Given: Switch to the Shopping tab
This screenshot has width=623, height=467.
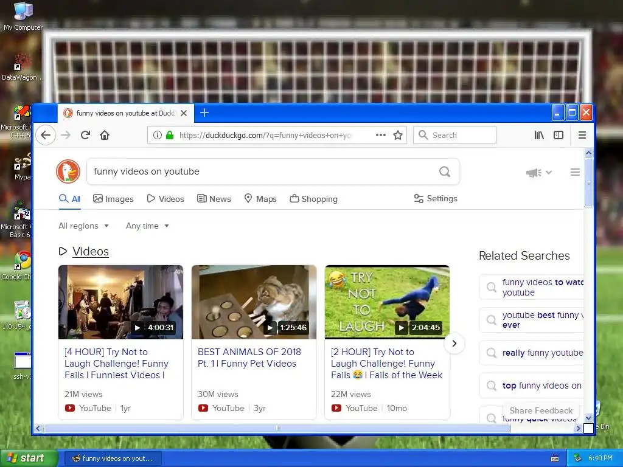Looking at the screenshot, I should tap(313, 199).
